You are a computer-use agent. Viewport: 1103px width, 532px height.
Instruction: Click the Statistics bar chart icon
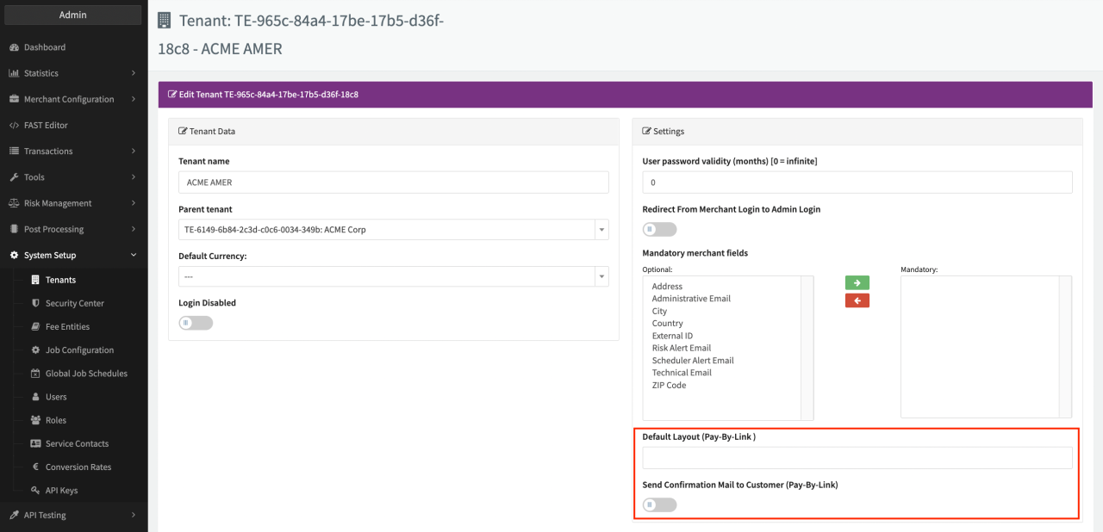coord(15,73)
